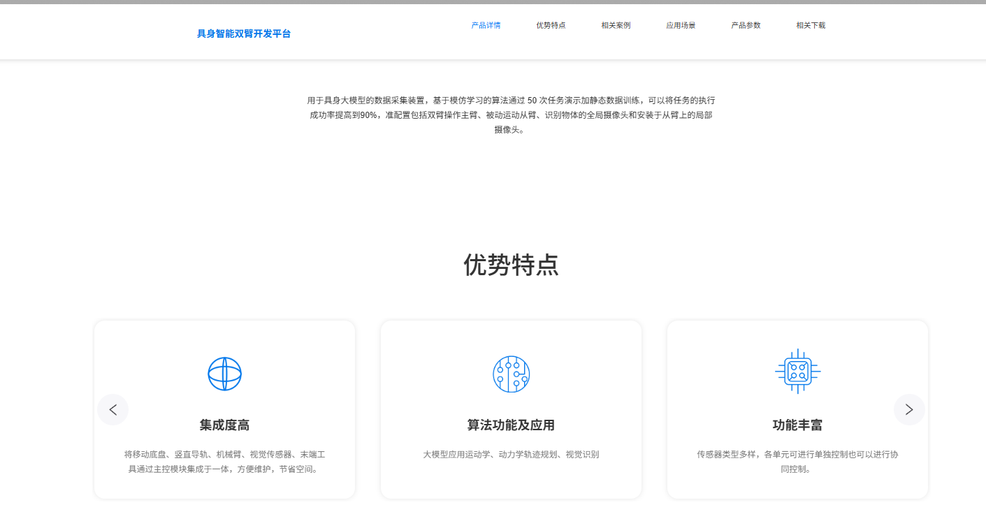Switch to 应用场景 in the navigation
The height and width of the screenshot is (528, 986).
[681, 25]
